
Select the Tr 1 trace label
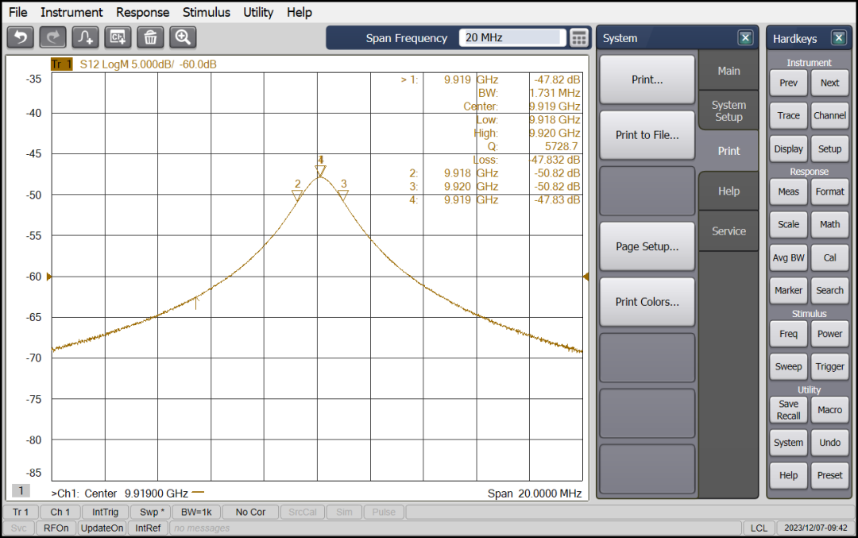(61, 64)
